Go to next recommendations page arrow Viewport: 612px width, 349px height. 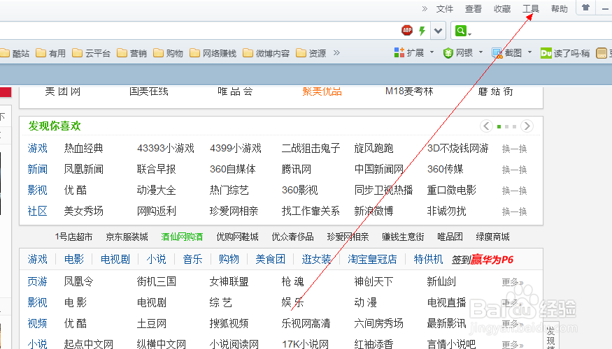(527, 126)
